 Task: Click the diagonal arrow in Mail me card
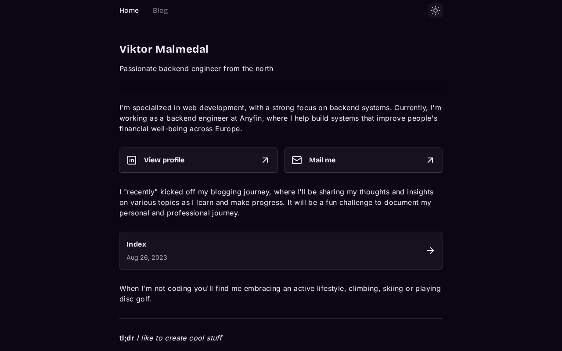point(430,160)
